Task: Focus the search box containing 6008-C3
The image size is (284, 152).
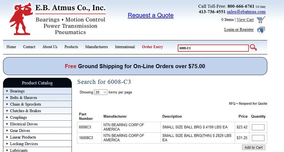Action: [x=213, y=48]
